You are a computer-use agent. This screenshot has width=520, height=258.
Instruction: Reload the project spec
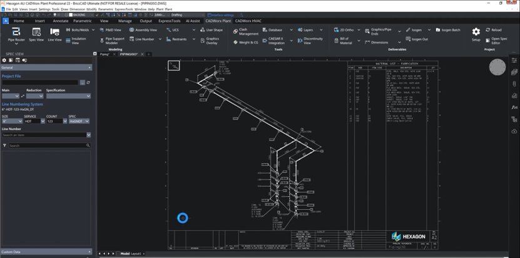pos(494,30)
